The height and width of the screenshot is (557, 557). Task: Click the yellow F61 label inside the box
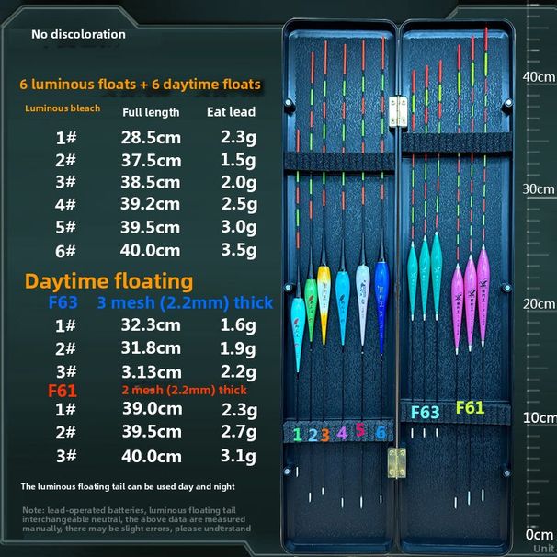[470, 407]
